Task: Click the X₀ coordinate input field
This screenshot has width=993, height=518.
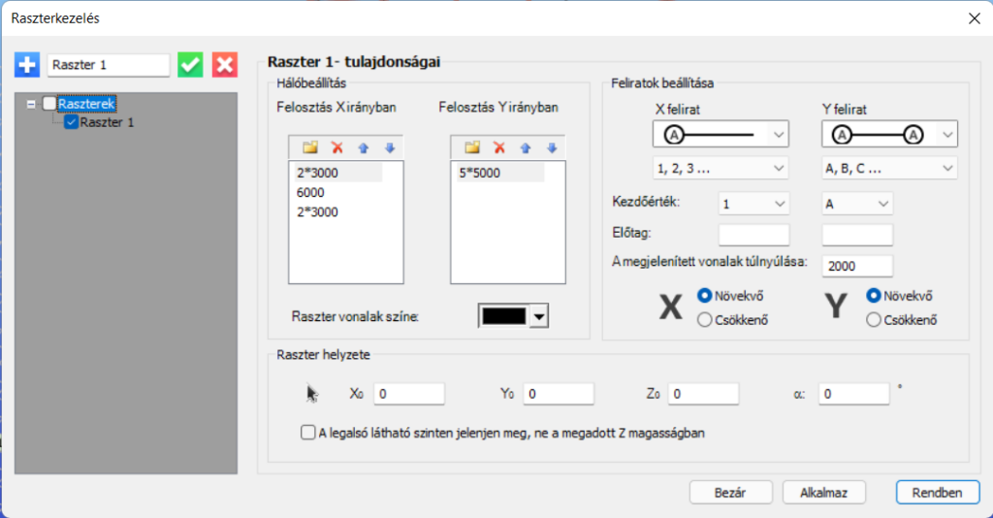Action: (x=409, y=394)
